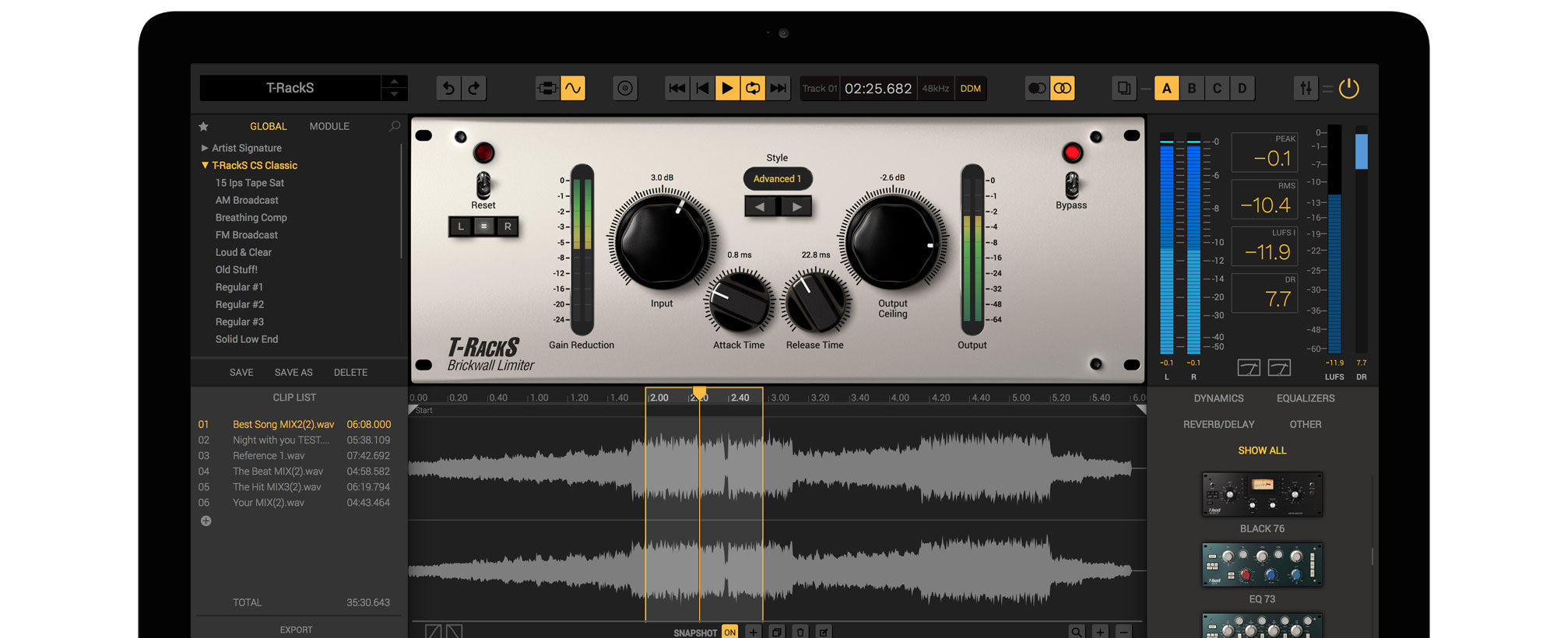Go to the previous track start
This screenshot has height=638, width=1557.
point(702,89)
